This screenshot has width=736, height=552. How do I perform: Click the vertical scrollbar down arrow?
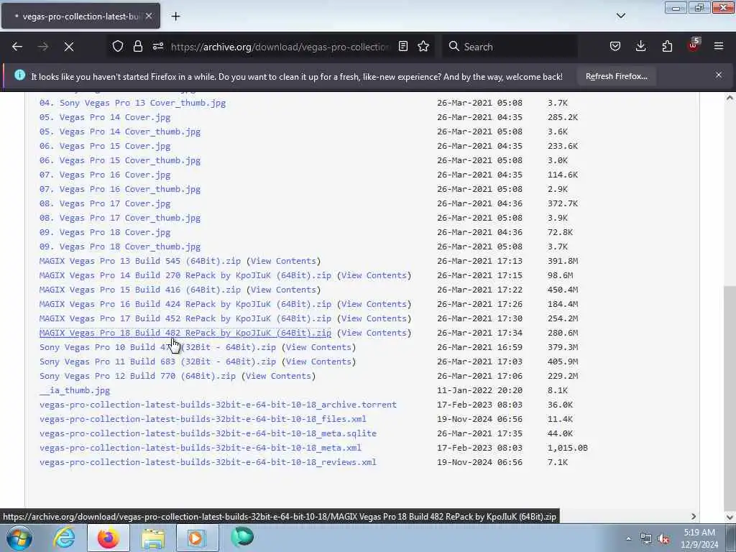730,516
